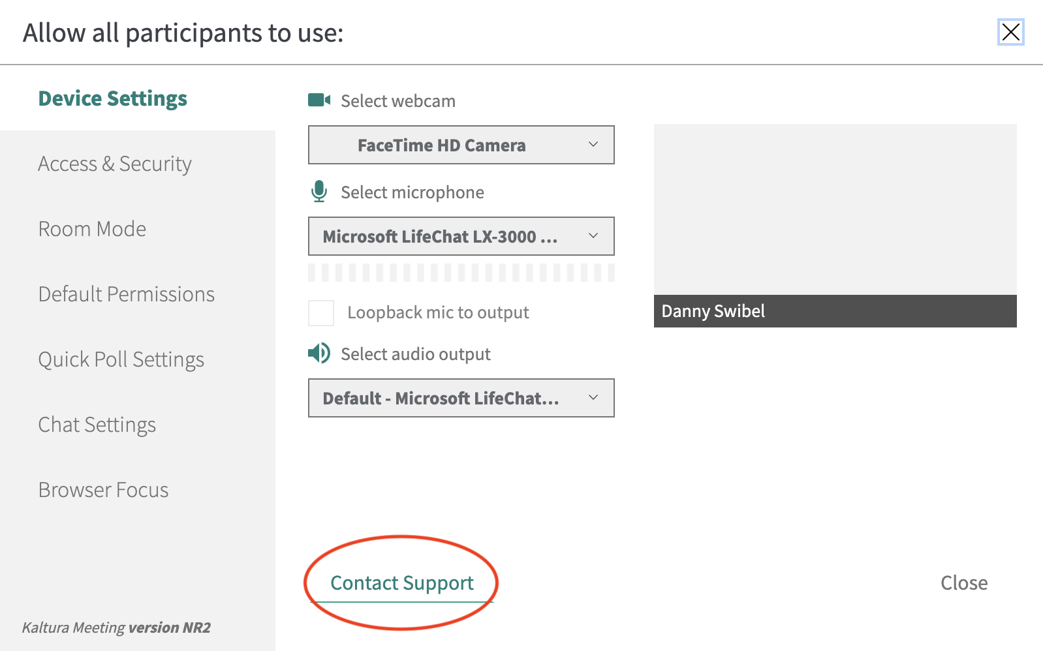Close dialog with the X icon

(x=1010, y=32)
